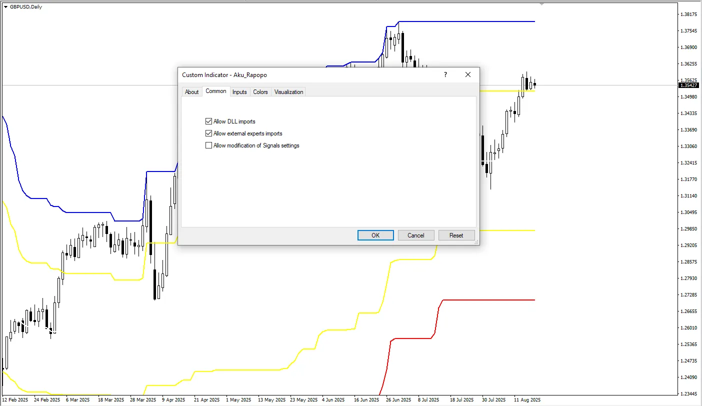This screenshot has height=406, width=702.
Task: Uncheck Allow DLL imports checkbox
Action: coord(208,121)
